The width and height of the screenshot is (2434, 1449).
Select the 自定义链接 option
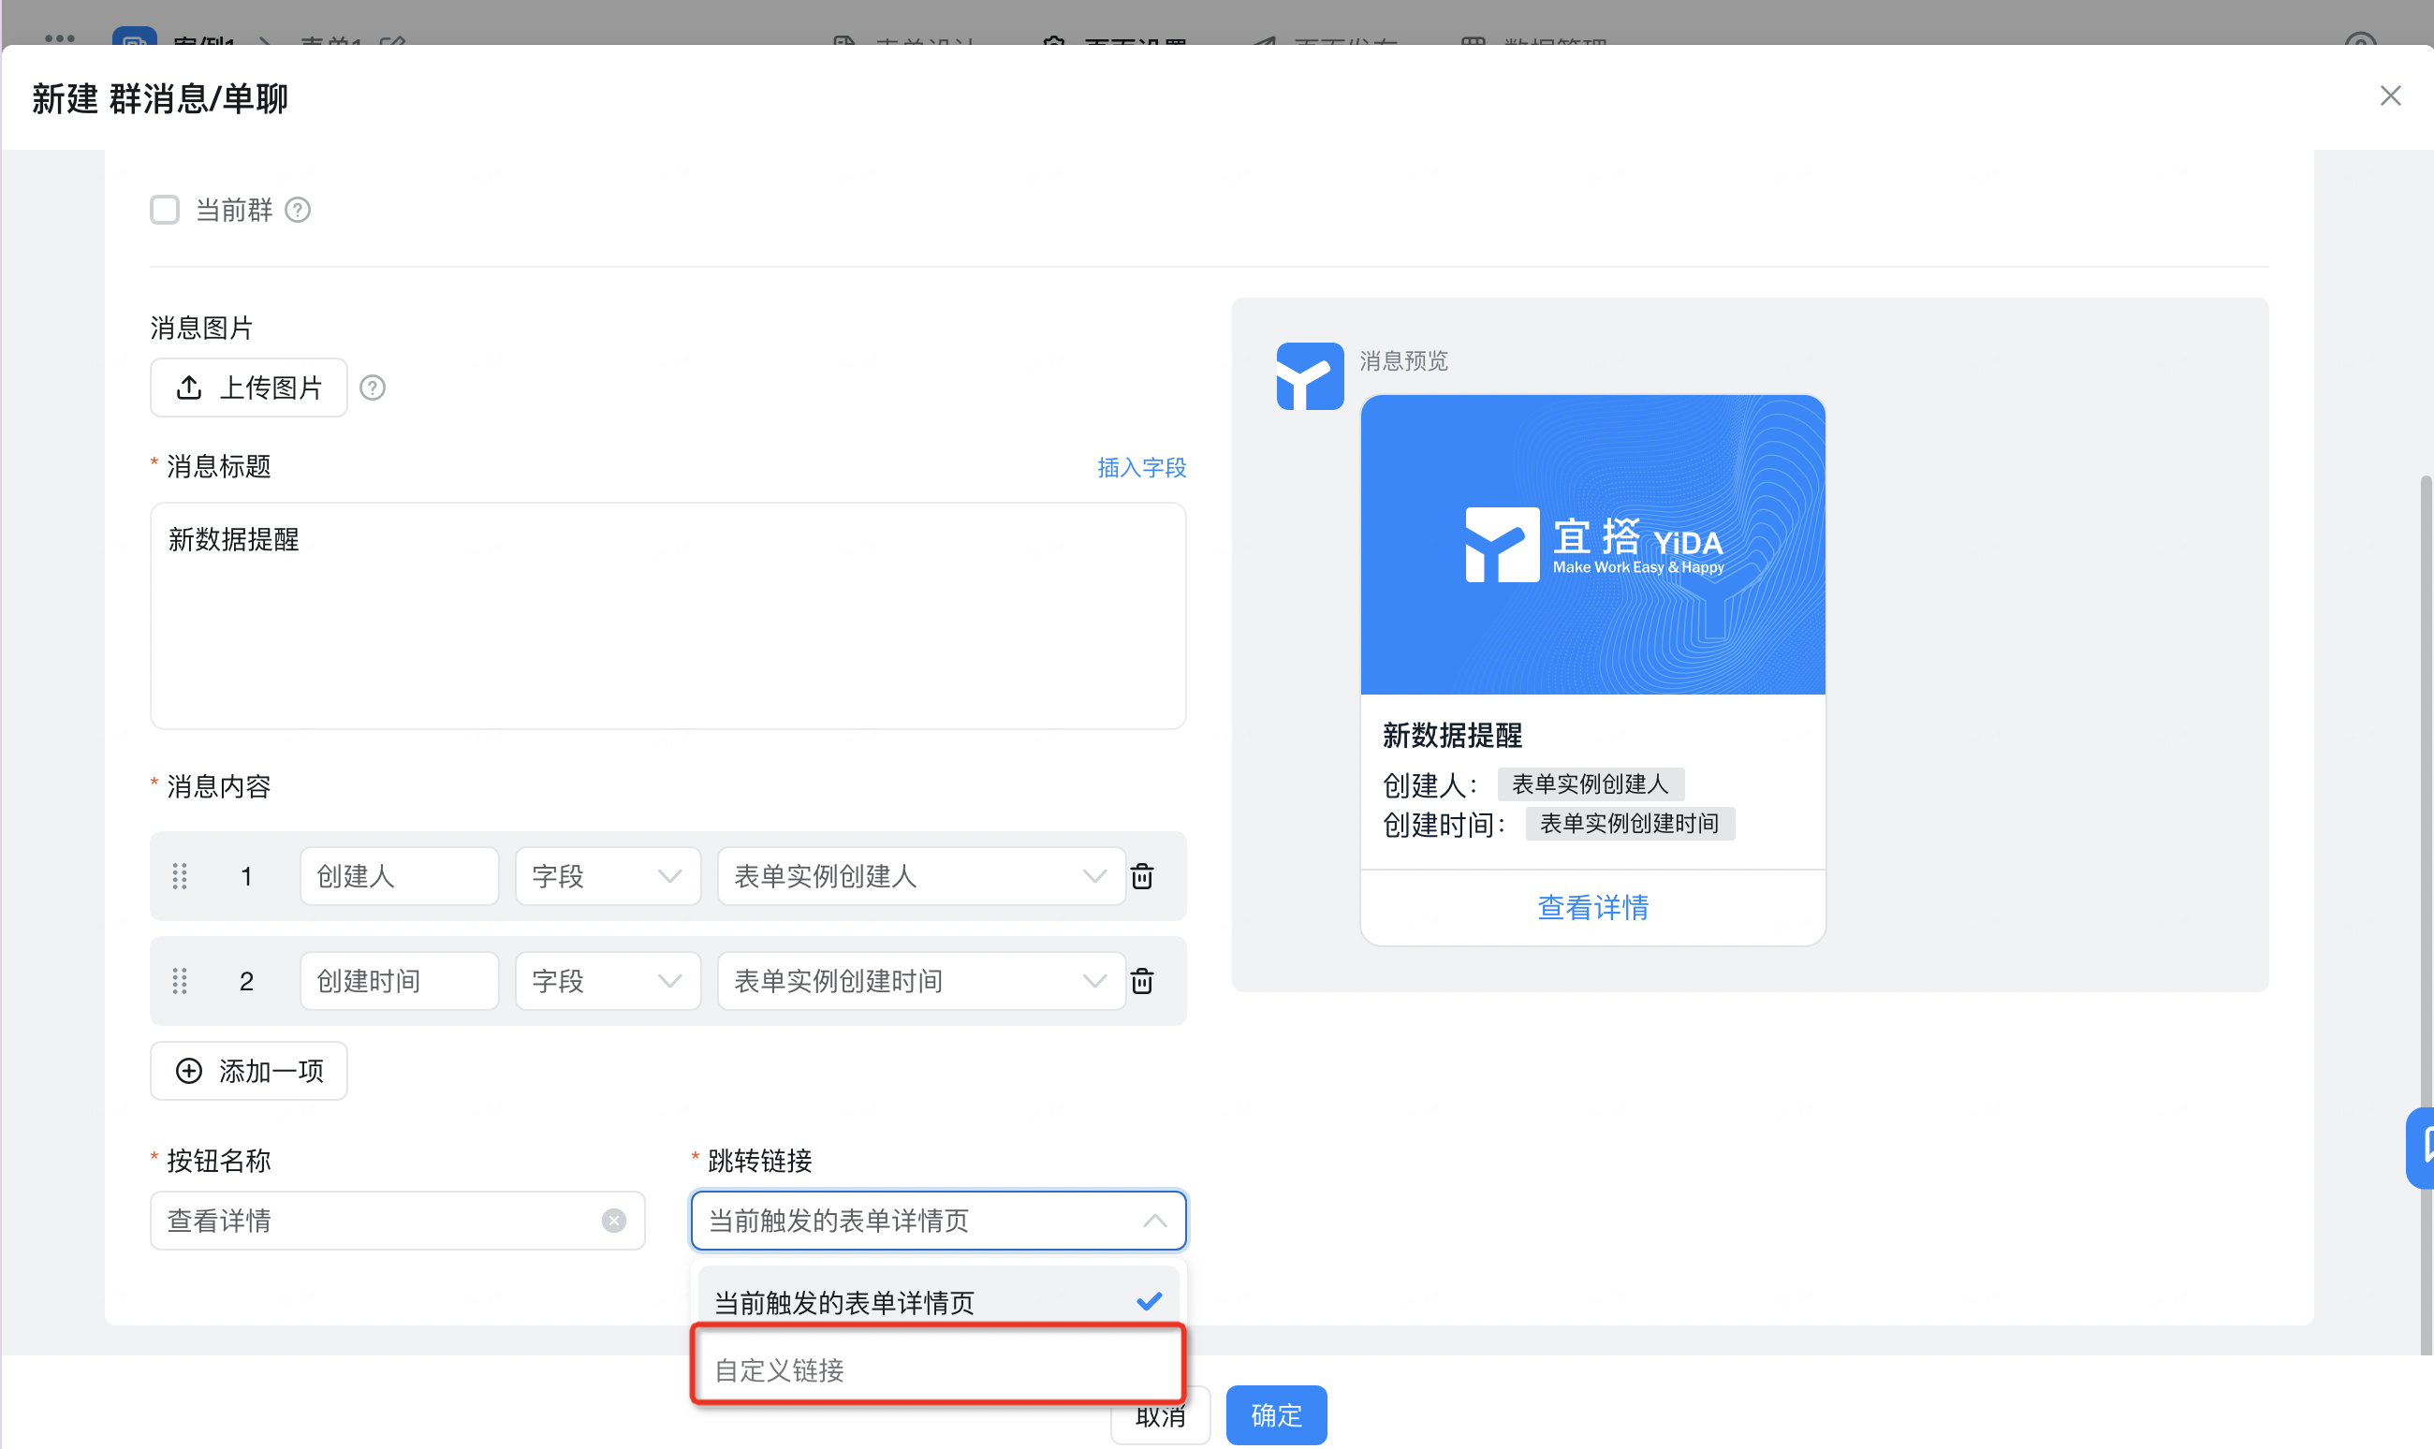(938, 1368)
